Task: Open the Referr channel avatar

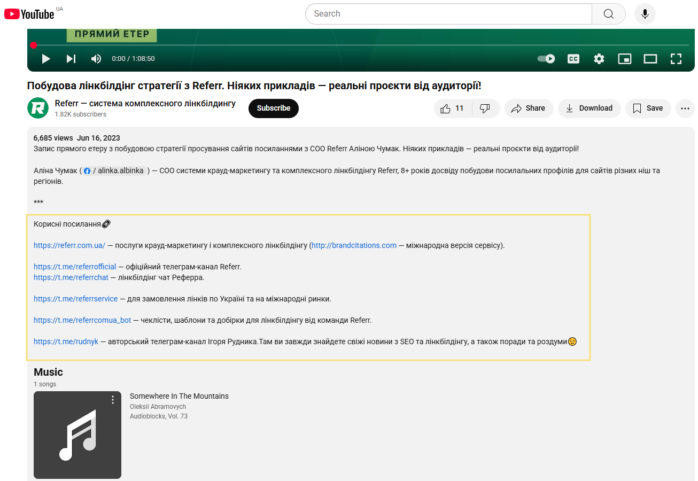Action: pos(38,108)
